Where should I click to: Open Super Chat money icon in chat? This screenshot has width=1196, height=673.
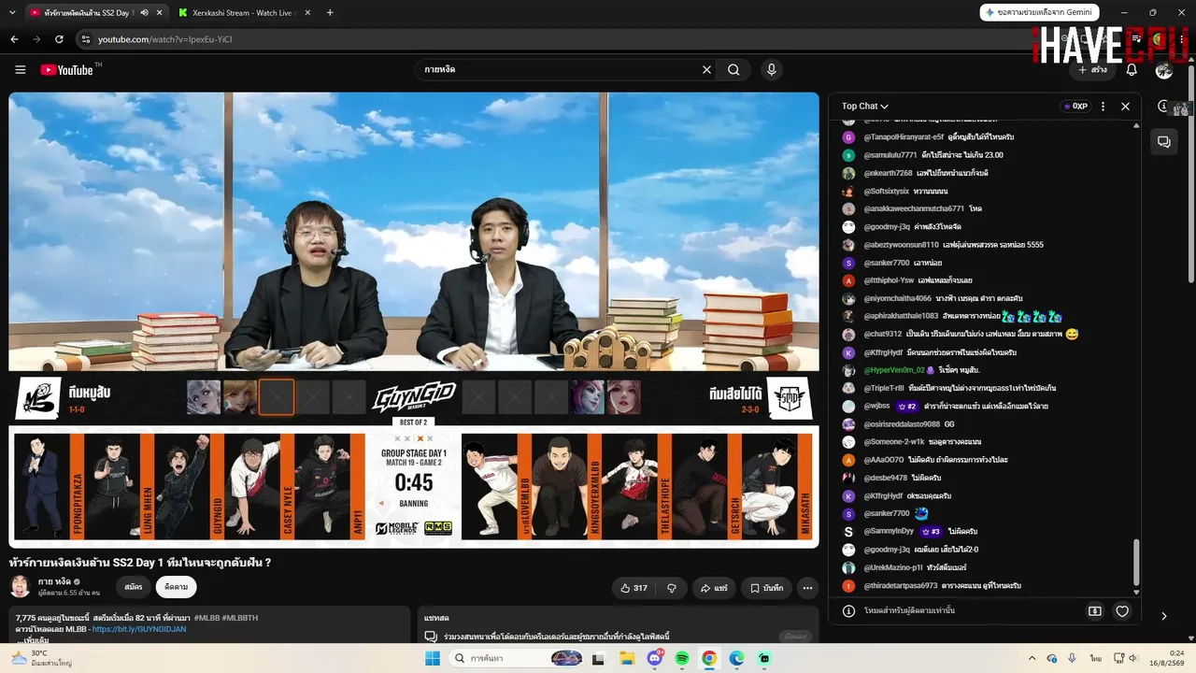(1095, 611)
